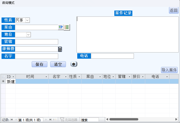Open the green list icon beside 案由
The width and height of the screenshot is (180, 123).
point(67,27)
